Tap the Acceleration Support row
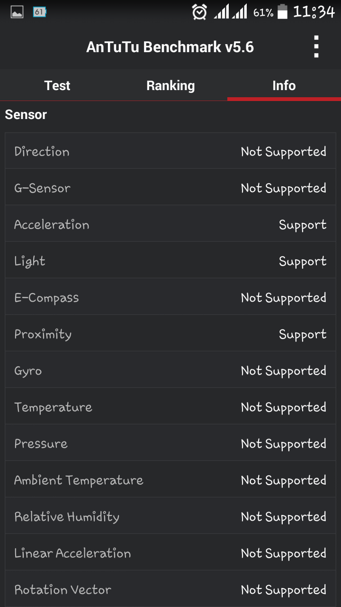The image size is (341, 607). point(170,224)
